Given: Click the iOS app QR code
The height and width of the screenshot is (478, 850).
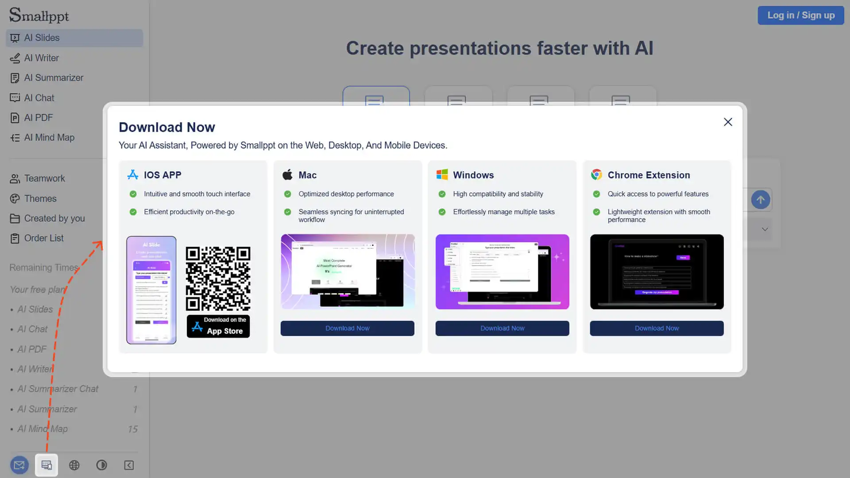Looking at the screenshot, I should [x=218, y=278].
